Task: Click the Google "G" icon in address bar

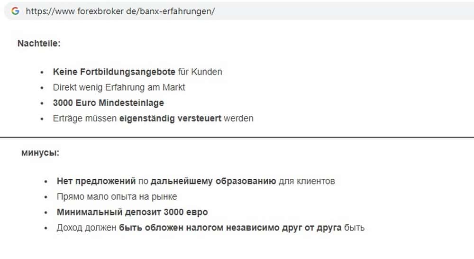Action: [15, 11]
